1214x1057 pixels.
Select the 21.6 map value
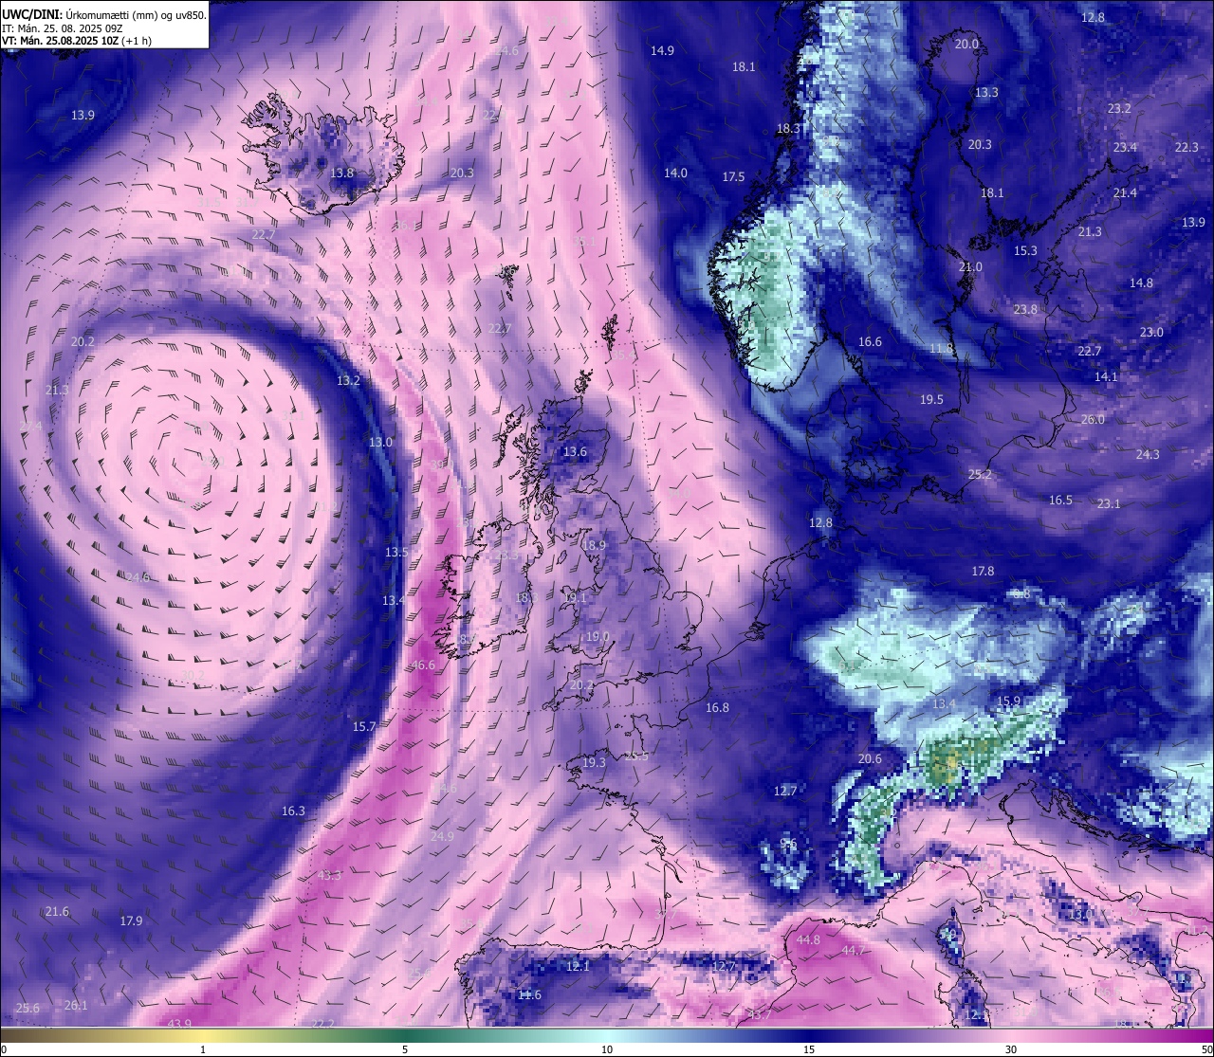click(57, 912)
